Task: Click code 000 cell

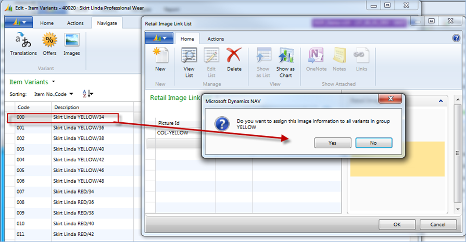Action: [x=33, y=117]
